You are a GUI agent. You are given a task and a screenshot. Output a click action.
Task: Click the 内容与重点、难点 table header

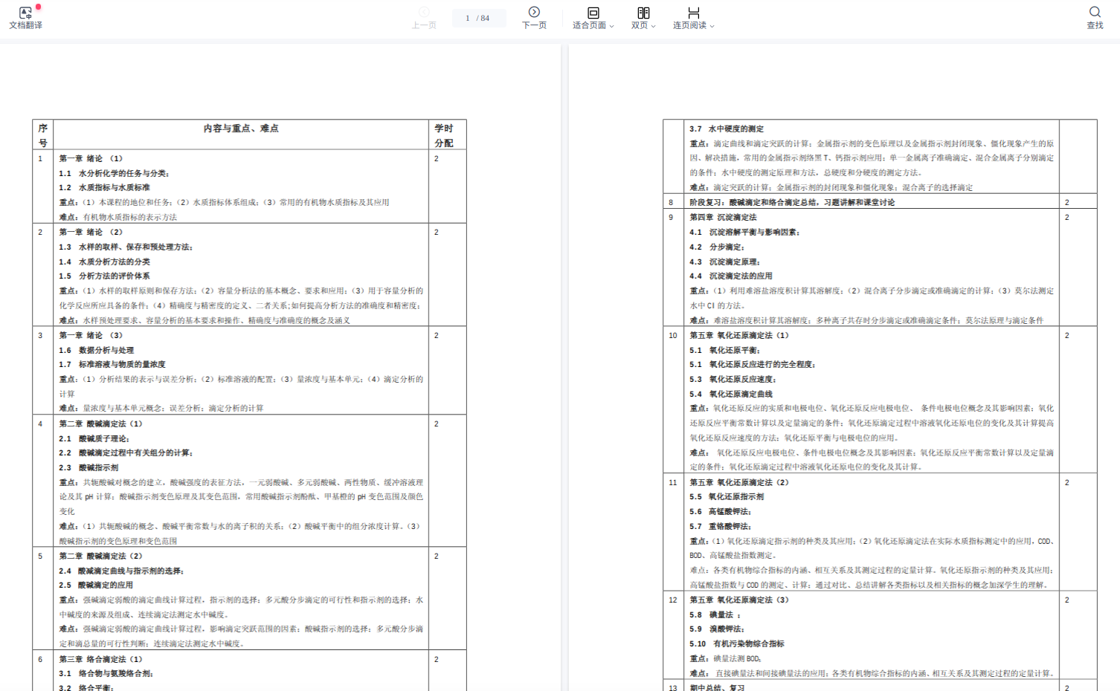241,129
